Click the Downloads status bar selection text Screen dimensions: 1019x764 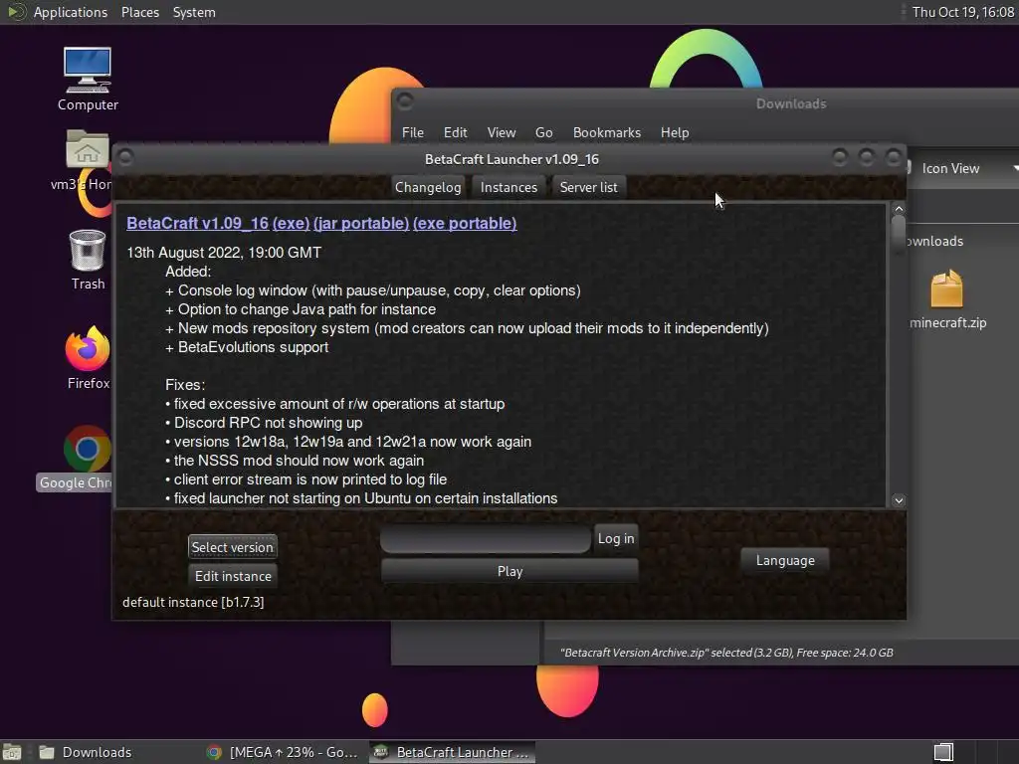click(x=726, y=653)
